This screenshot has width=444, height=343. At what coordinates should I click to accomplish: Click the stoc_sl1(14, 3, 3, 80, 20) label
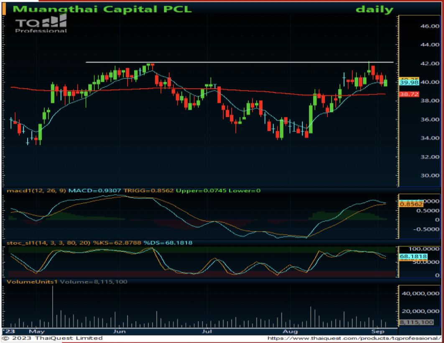coord(48,243)
